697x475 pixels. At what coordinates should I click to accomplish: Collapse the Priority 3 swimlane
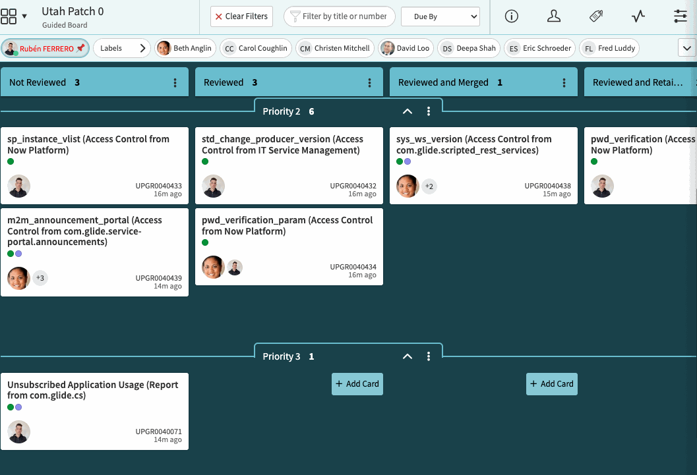pyautogui.click(x=407, y=356)
